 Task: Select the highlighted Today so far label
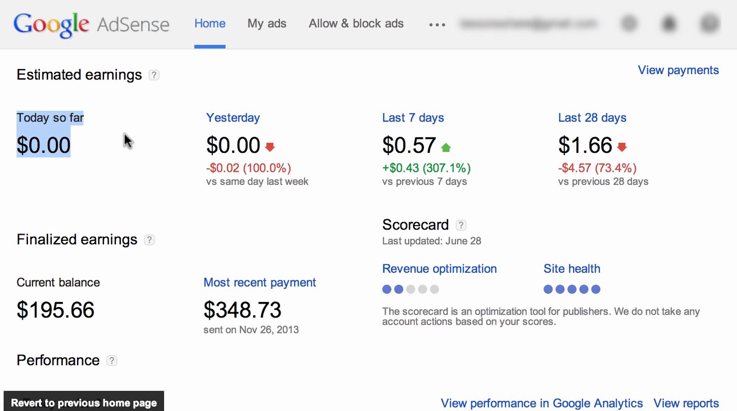point(50,118)
